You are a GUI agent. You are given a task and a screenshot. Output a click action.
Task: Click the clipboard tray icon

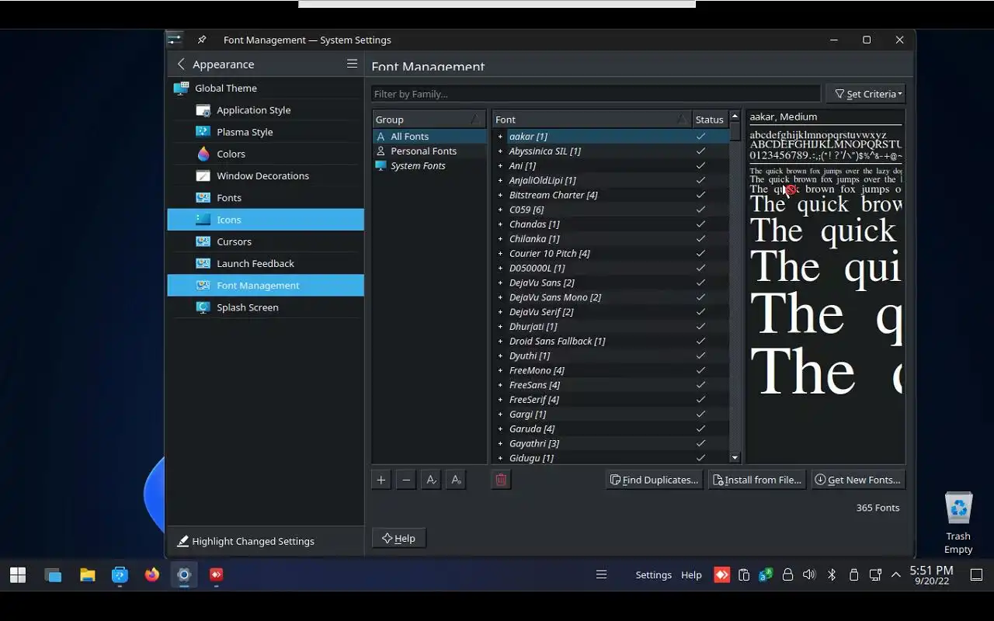tap(744, 575)
